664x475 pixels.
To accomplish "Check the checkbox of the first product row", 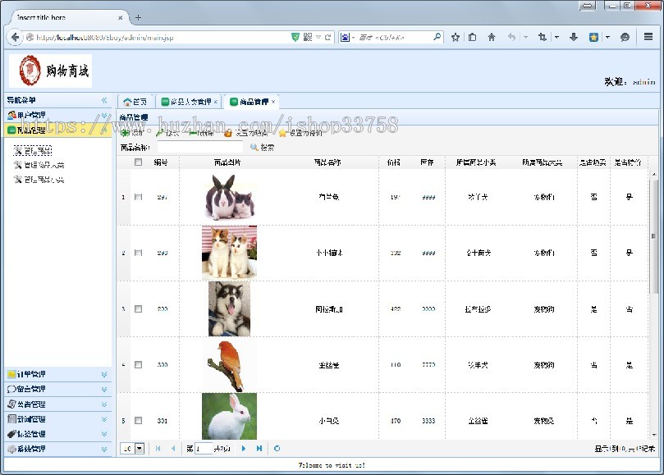I will 138,197.
